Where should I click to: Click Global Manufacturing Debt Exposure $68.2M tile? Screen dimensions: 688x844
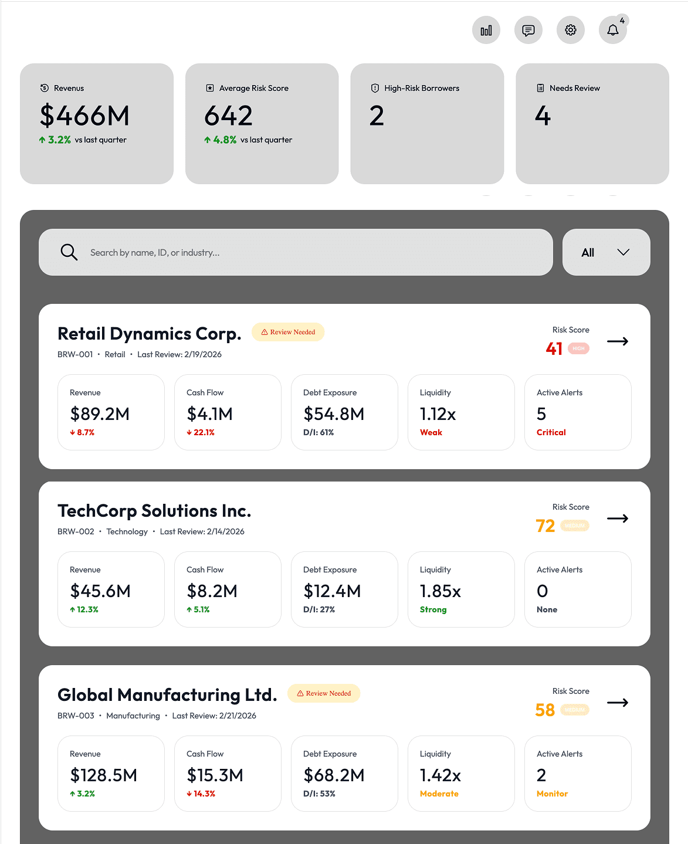[344, 774]
